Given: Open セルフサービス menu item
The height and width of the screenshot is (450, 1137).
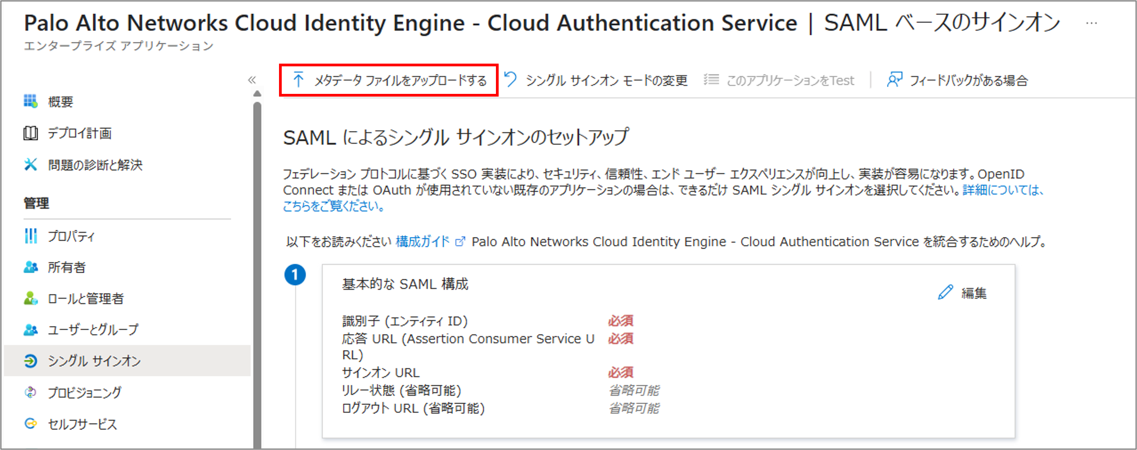Looking at the screenshot, I should click(82, 424).
